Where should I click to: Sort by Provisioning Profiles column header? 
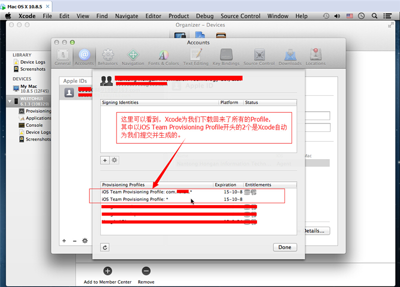point(156,185)
